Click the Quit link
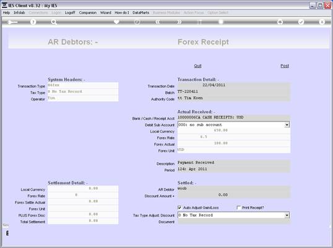This screenshot has width=333, height=248. [x=197, y=66]
